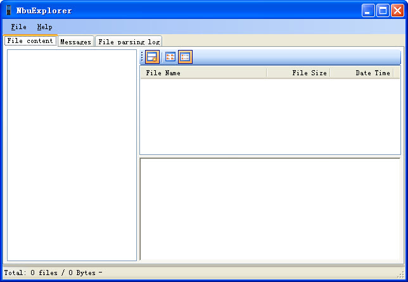
Task: Show the File parsing log tab
Action: point(129,42)
